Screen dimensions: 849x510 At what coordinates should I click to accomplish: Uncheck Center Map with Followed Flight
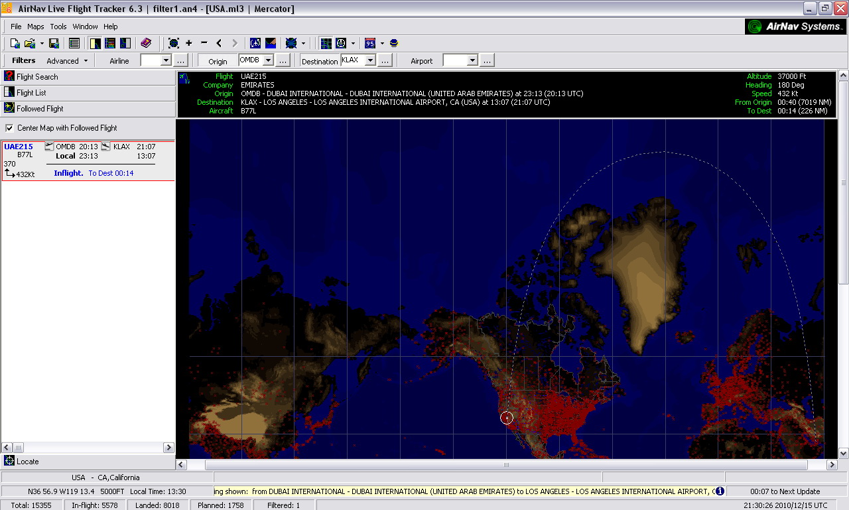9,128
